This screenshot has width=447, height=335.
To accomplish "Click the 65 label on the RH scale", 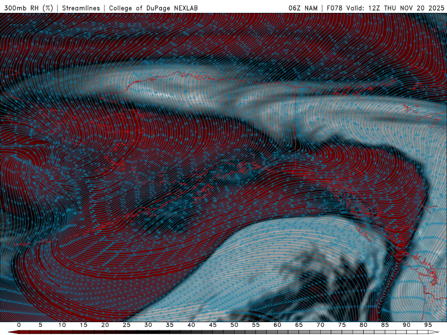I will [299, 325].
